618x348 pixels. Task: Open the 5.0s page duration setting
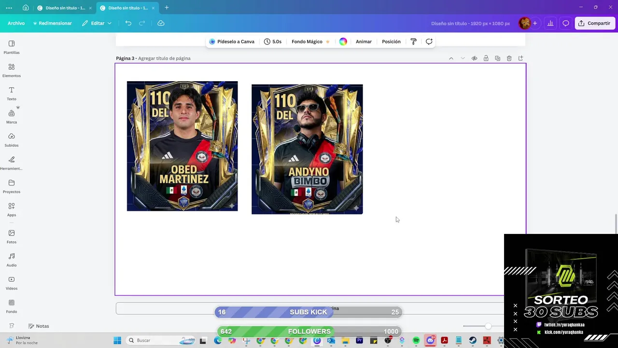coord(273,42)
